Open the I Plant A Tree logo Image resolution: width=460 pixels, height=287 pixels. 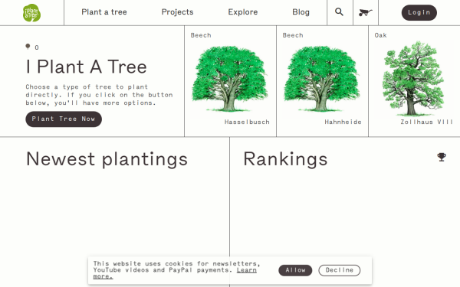(31, 12)
